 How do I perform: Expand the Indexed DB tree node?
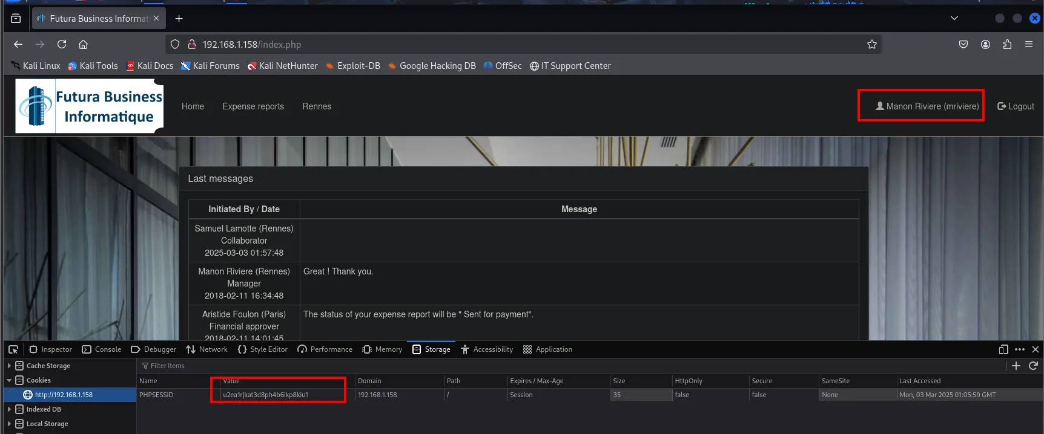[x=9, y=409]
